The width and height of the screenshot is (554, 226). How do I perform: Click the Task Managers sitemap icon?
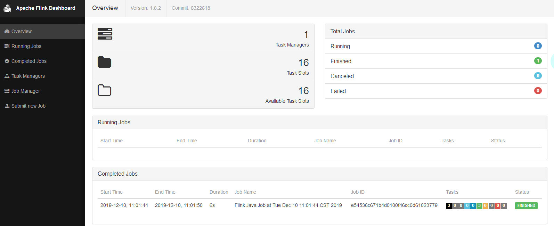point(7,76)
